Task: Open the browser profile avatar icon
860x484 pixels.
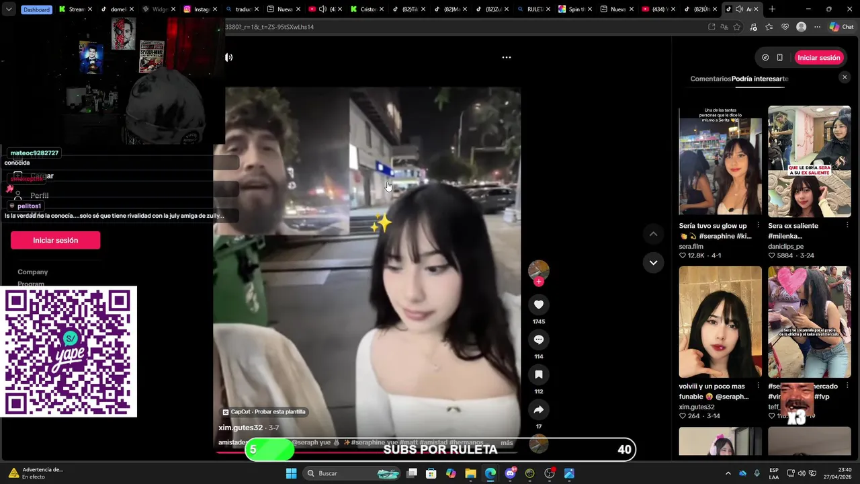Action: tap(801, 27)
